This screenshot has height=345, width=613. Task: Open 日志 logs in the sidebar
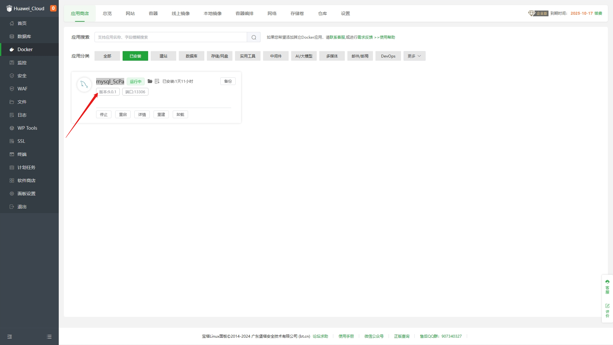point(29,115)
